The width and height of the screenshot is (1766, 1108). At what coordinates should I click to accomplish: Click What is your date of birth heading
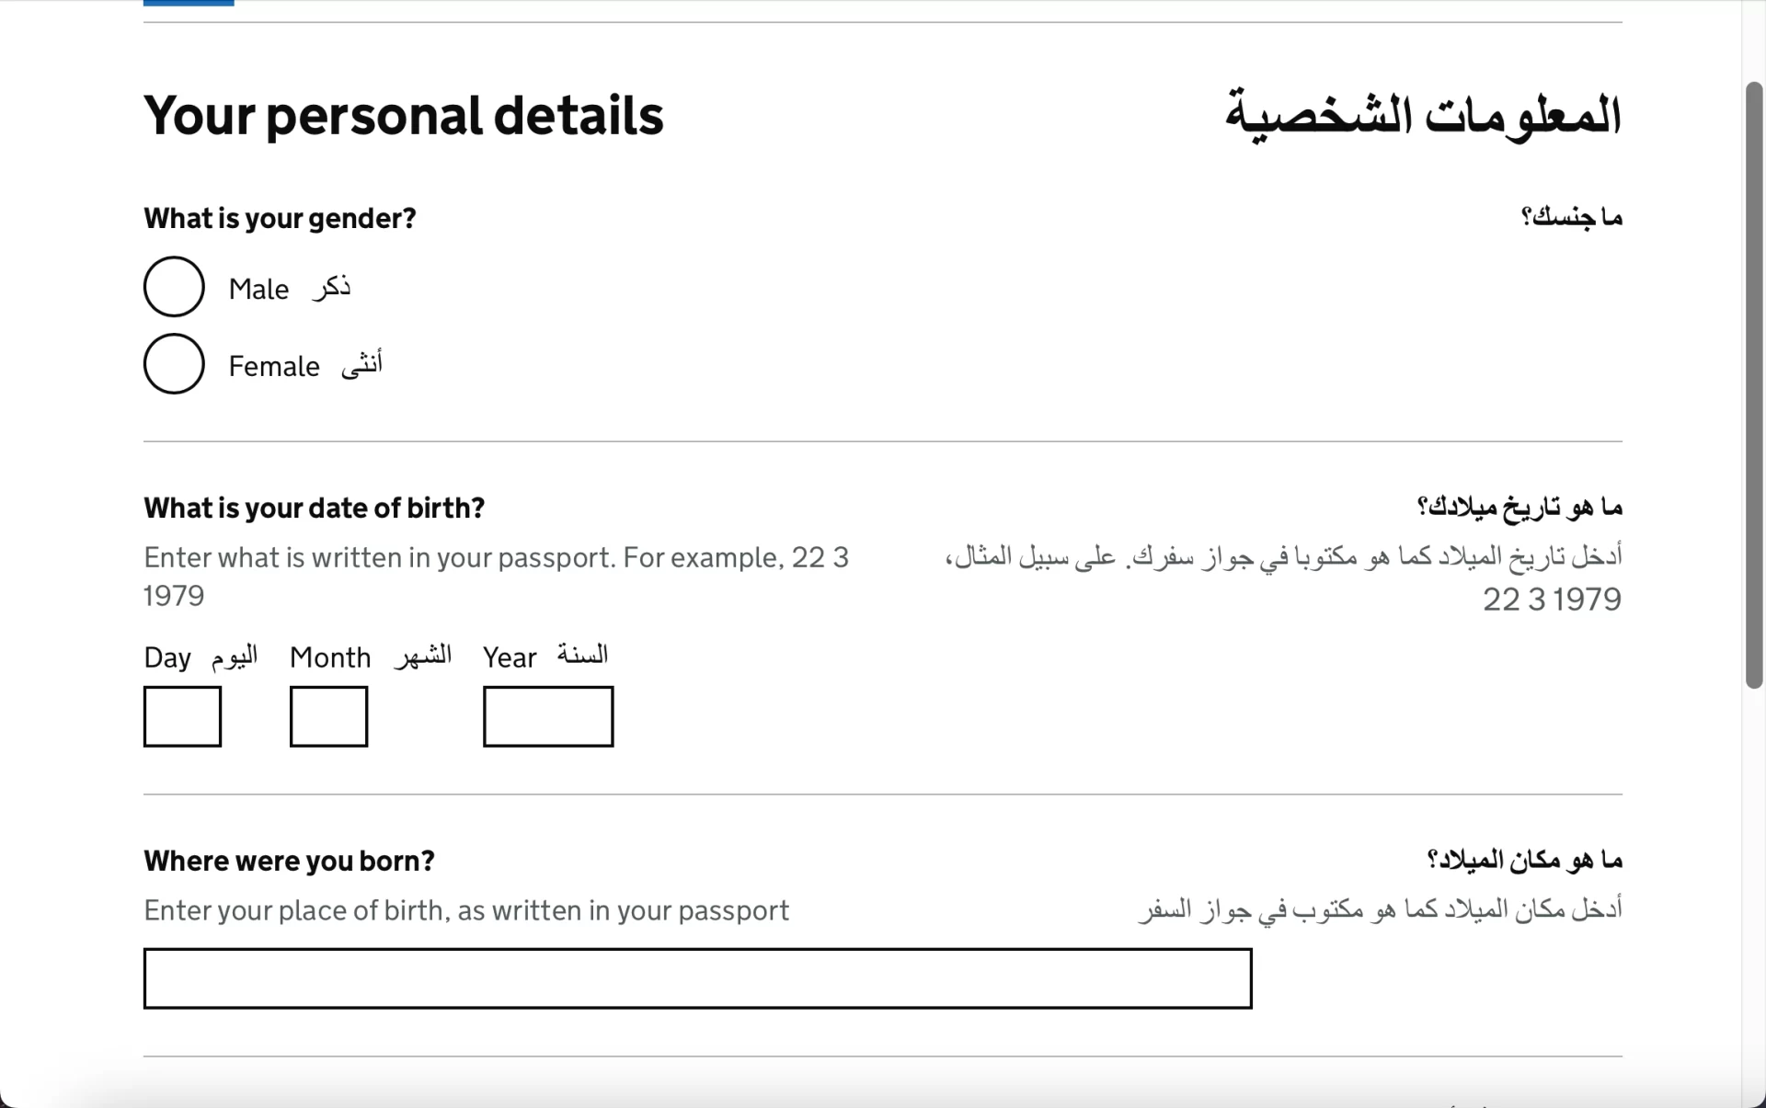tap(315, 508)
